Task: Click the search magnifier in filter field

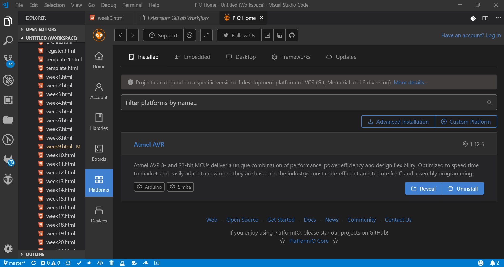Action: [490, 102]
